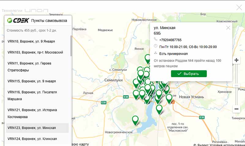Viewport: 245px width, 146px height.
Task: Click working hours Пн-Пт 10:00-21:00 text
Action: [188, 47]
